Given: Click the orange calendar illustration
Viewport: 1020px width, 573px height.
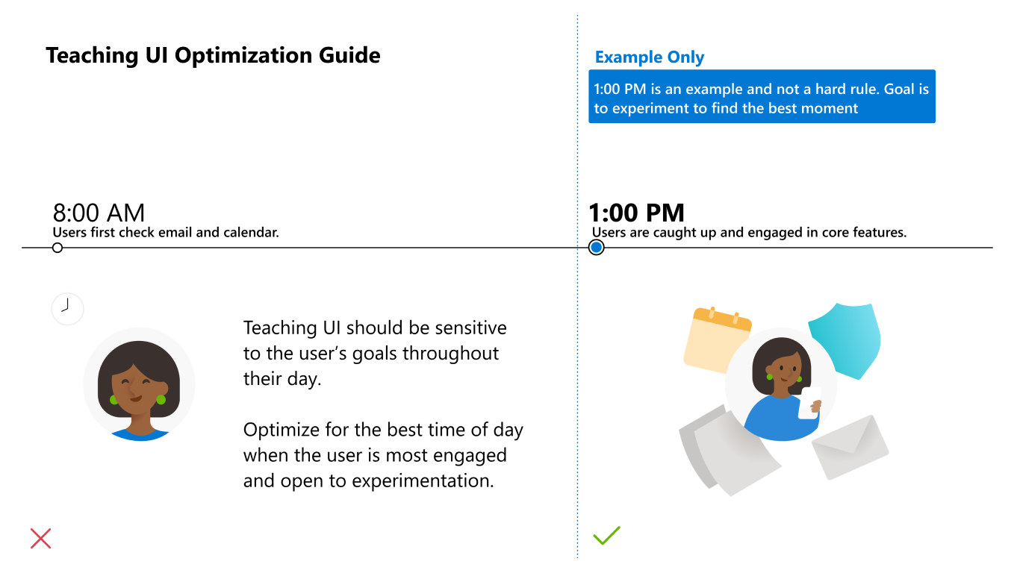Looking at the screenshot, I should [x=716, y=339].
